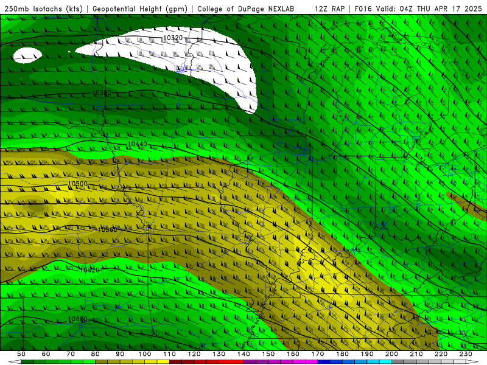Select the dark red swatch just after 110

pos(175,362)
